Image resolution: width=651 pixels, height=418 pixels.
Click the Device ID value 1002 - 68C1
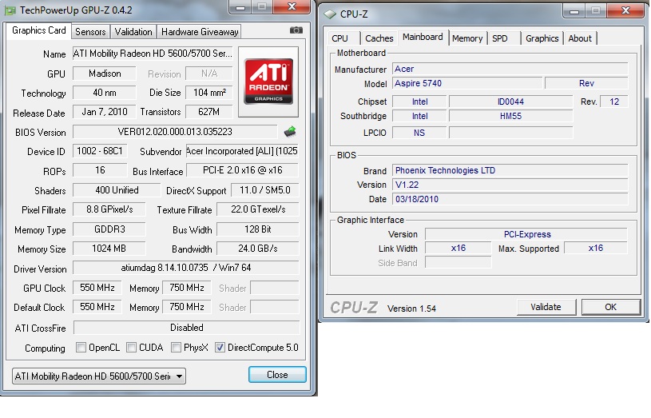click(x=100, y=151)
